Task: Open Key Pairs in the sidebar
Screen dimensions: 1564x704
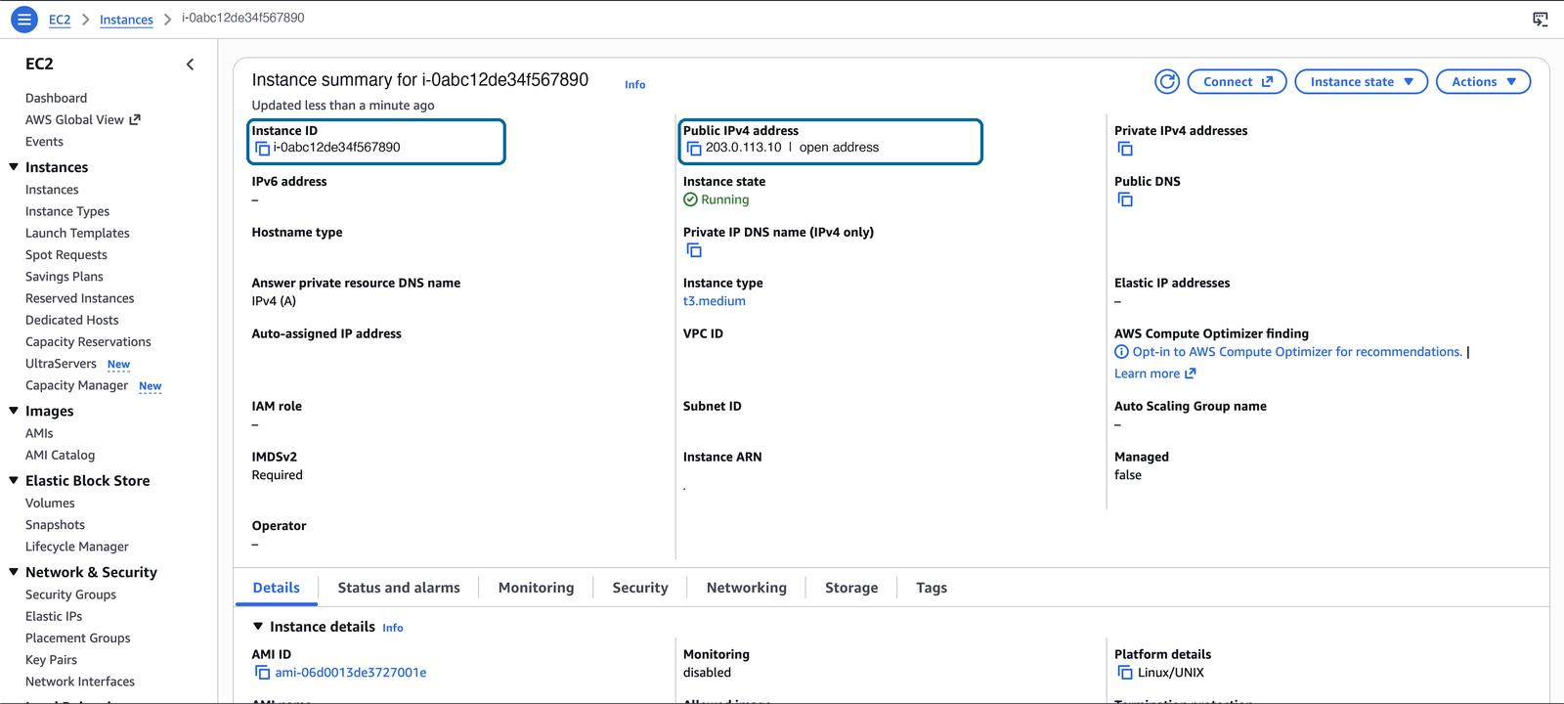Action: [x=51, y=660]
